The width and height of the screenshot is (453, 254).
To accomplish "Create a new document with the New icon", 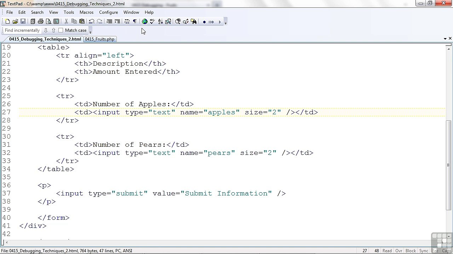I will coord(7,22).
